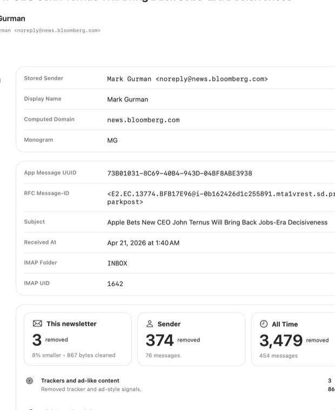Click the 76 messages text under Sender
This screenshot has height=410, width=335.
click(163, 356)
